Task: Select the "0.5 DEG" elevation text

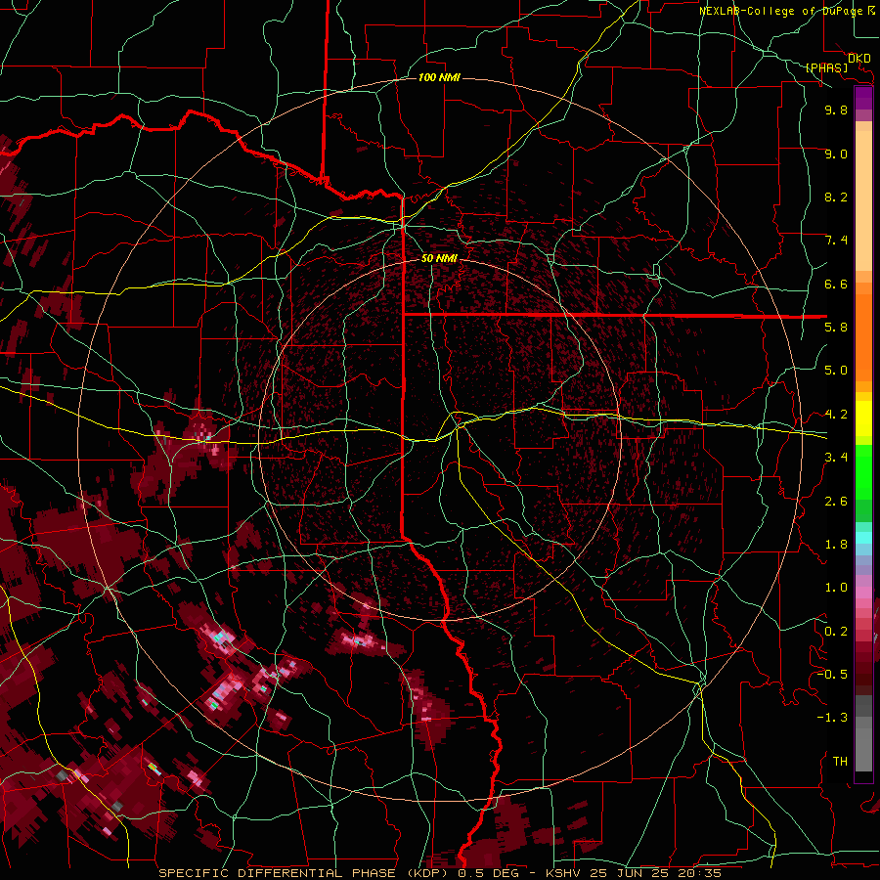Action: point(488,873)
